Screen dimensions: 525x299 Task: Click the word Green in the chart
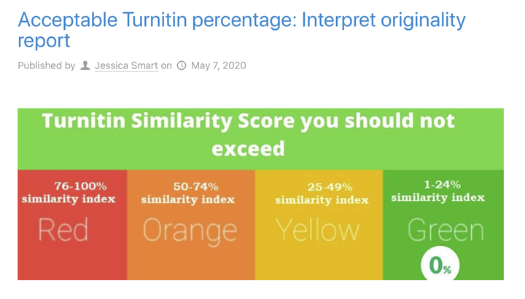point(446,229)
